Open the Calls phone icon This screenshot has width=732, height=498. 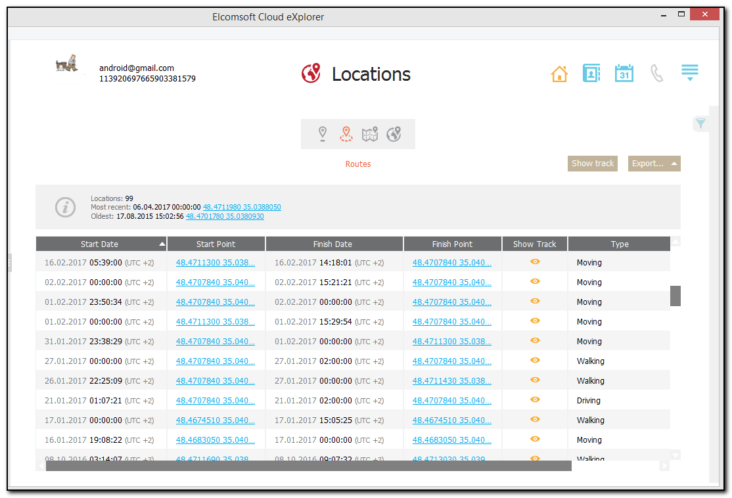point(656,73)
